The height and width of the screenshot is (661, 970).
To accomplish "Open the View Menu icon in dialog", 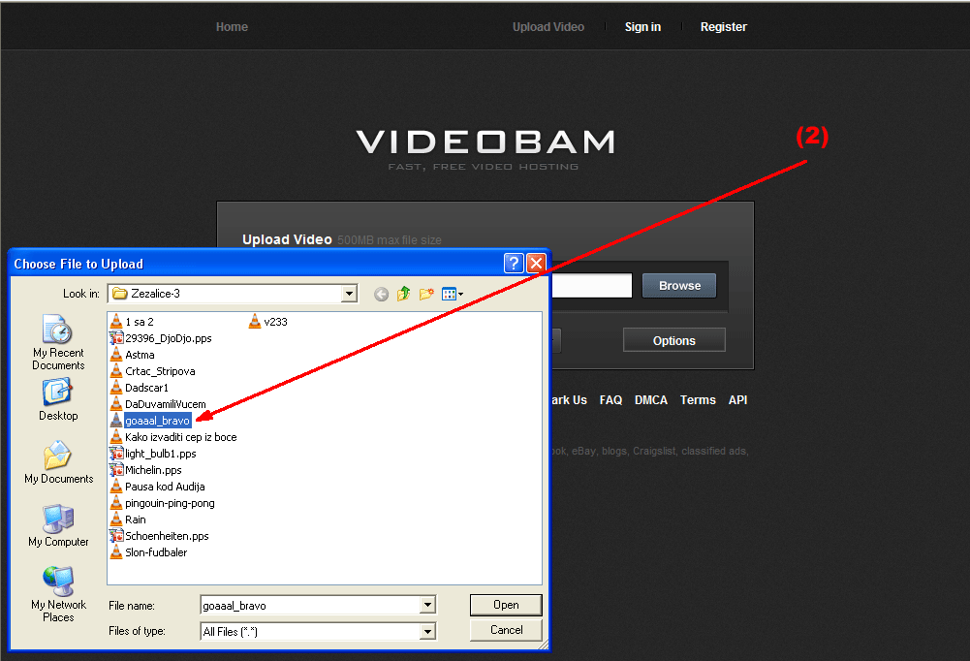I will pos(453,294).
